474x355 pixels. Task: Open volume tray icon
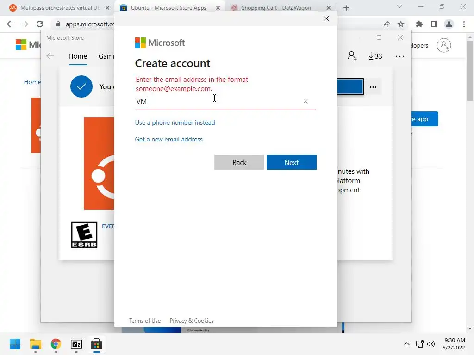click(x=431, y=344)
